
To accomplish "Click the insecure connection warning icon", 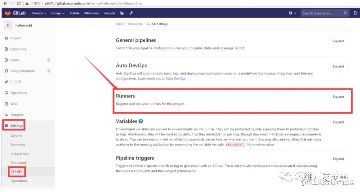I will pos(27,3).
